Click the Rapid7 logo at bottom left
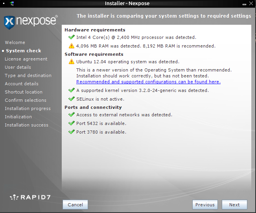Image resolution: width=256 pixels, height=213 pixels. 30,197
